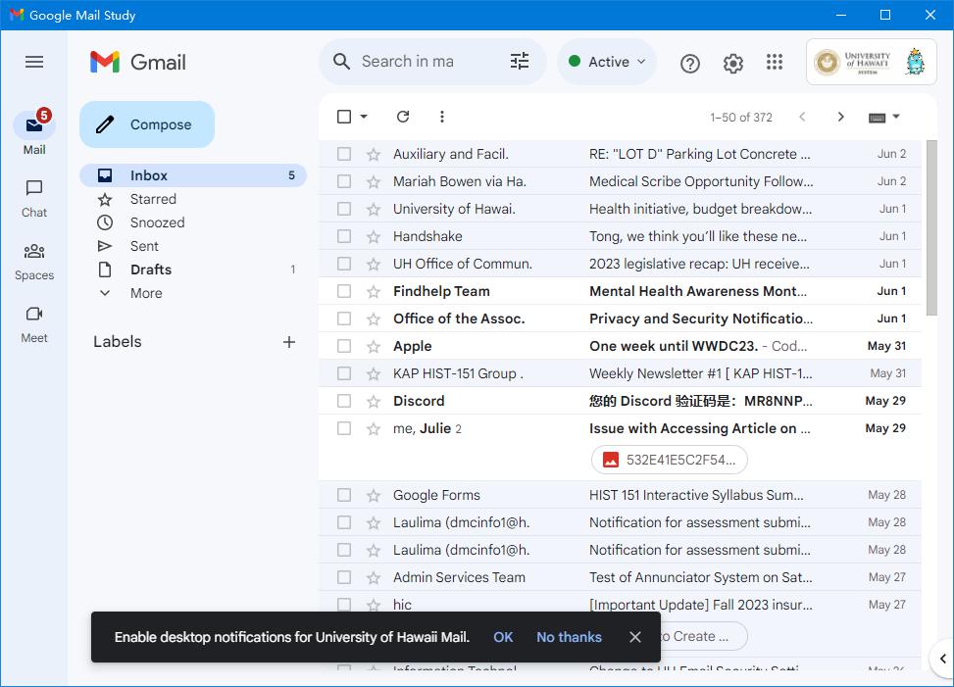This screenshot has height=687, width=954.
Task: Open the Snoozed folder
Action: [x=193, y=222]
